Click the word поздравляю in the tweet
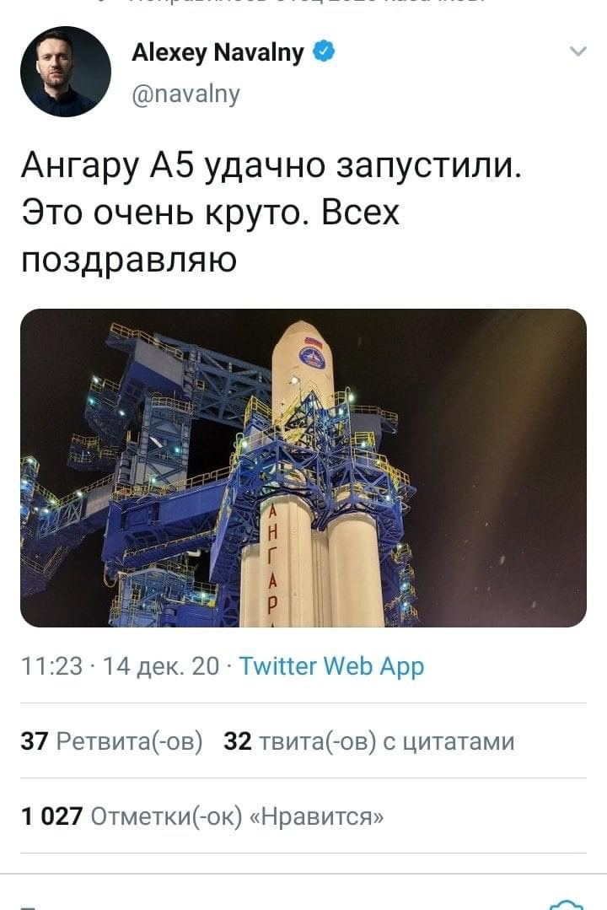 click(x=129, y=260)
